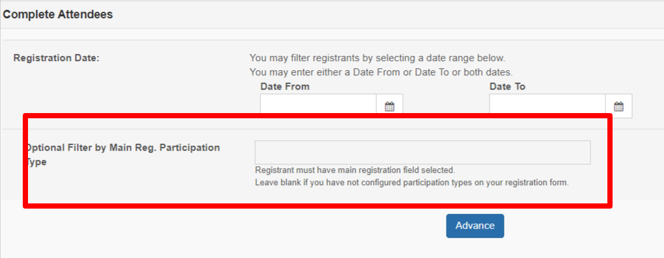Click the Date From label

(285, 86)
